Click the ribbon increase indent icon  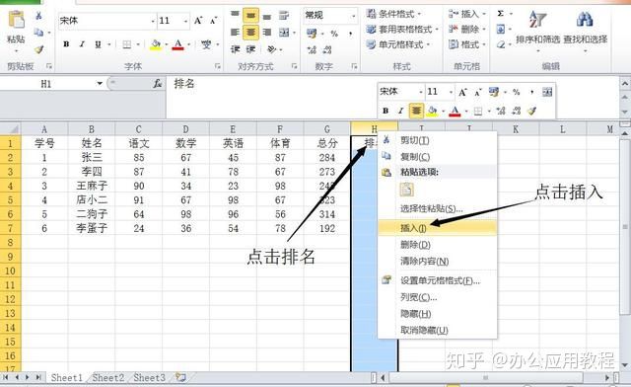click(250, 49)
